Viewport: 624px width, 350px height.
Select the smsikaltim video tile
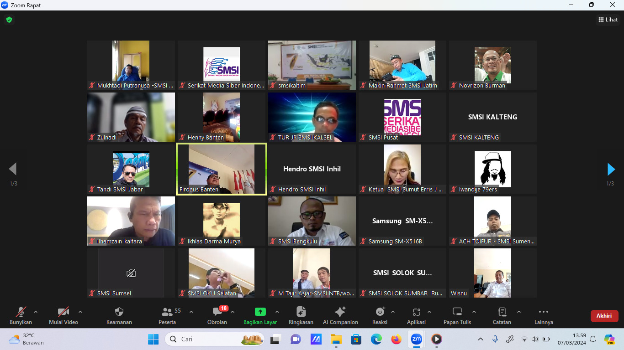pyautogui.click(x=312, y=65)
